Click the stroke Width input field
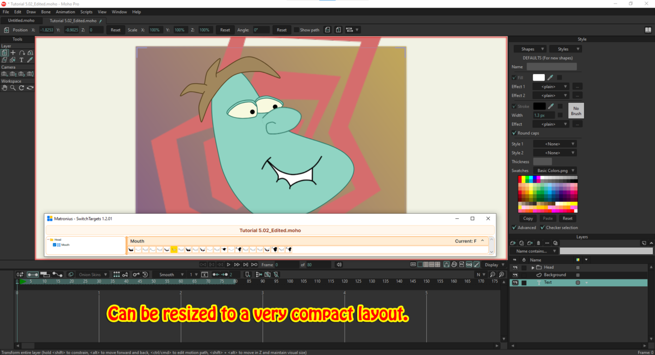655x355 pixels. coord(544,115)
